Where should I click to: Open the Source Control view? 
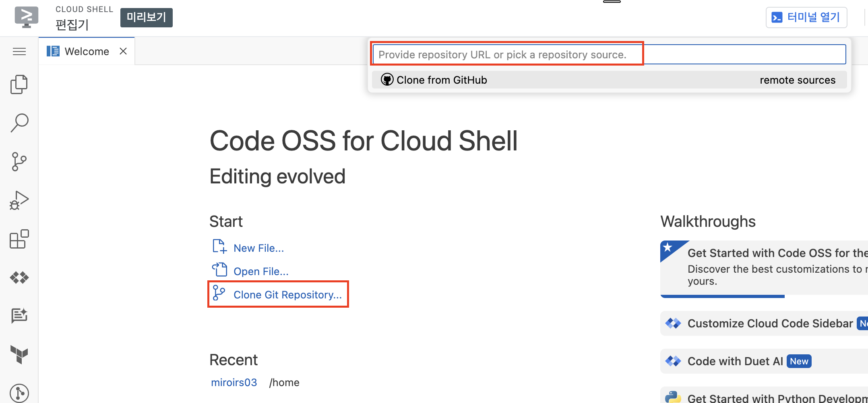point(19,162)
